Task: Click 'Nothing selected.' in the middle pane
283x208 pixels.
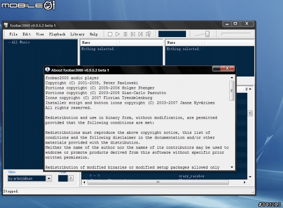Action: click(98, 49)
